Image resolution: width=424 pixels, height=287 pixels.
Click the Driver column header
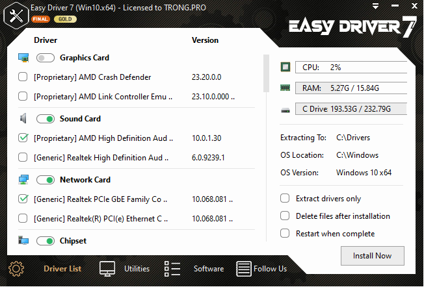click(46, 40)
